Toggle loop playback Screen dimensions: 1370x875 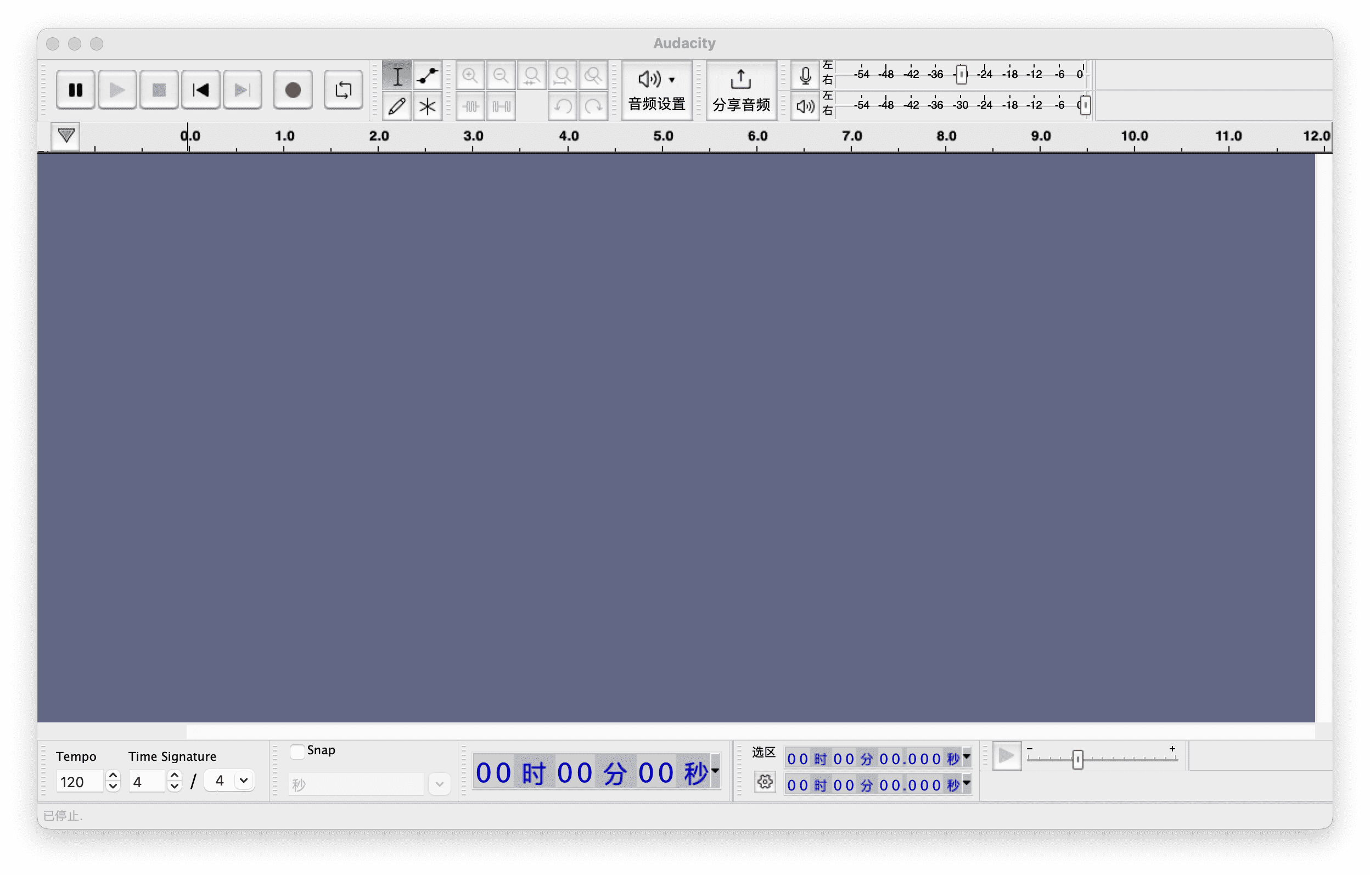tap(343, 89)
